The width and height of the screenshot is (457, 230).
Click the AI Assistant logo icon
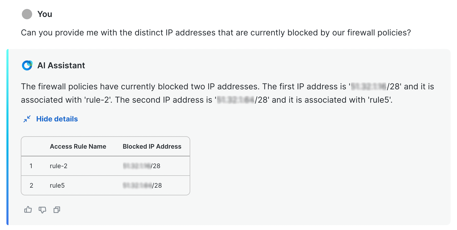tap(27, 65)
